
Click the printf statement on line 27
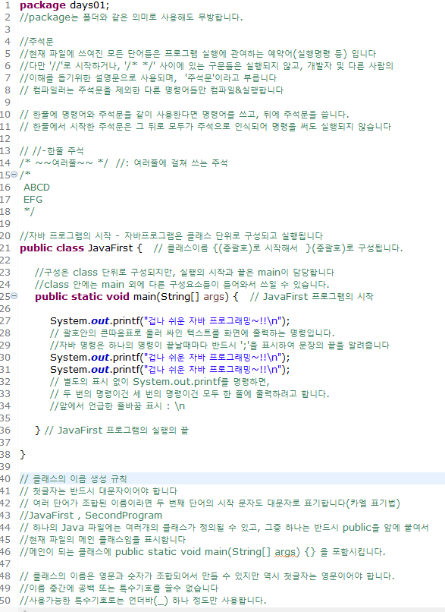coord(170,321)
